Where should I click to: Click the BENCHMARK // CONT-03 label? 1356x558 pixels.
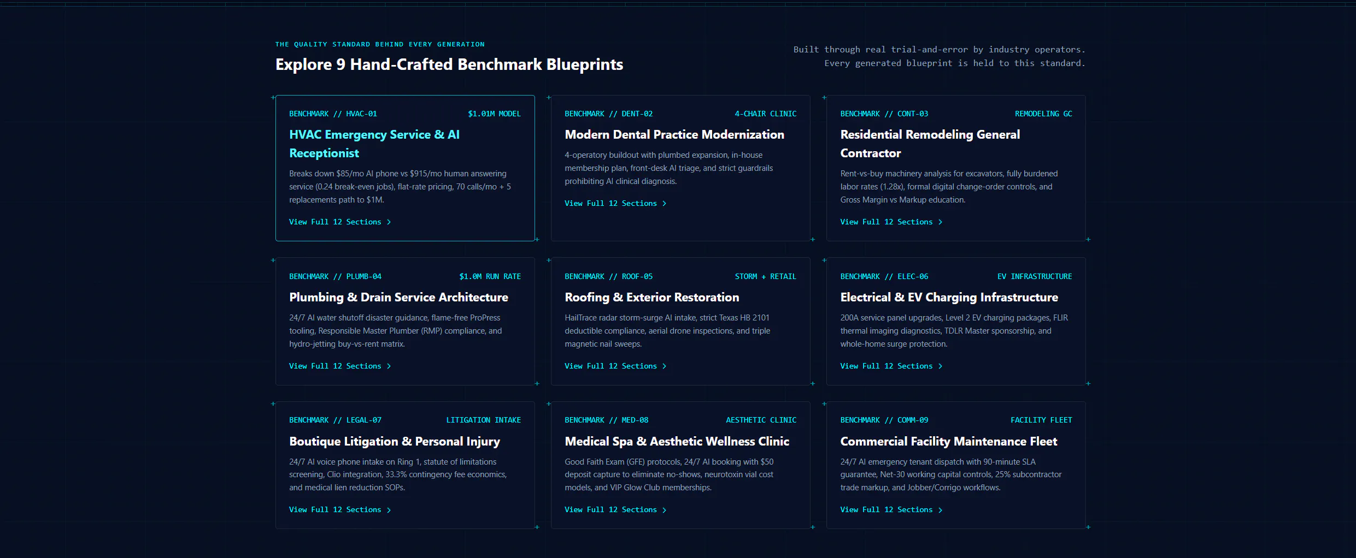pyautogui.click(x=884, y=114)
